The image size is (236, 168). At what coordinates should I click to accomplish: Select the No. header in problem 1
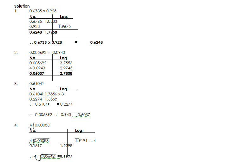click(33, 17)
